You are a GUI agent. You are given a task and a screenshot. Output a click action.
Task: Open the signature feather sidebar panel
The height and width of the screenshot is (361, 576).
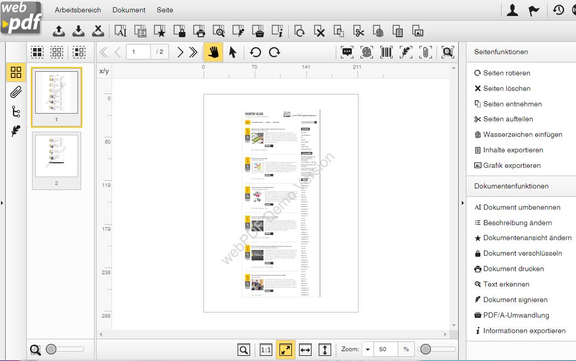[x=16, y=131]
